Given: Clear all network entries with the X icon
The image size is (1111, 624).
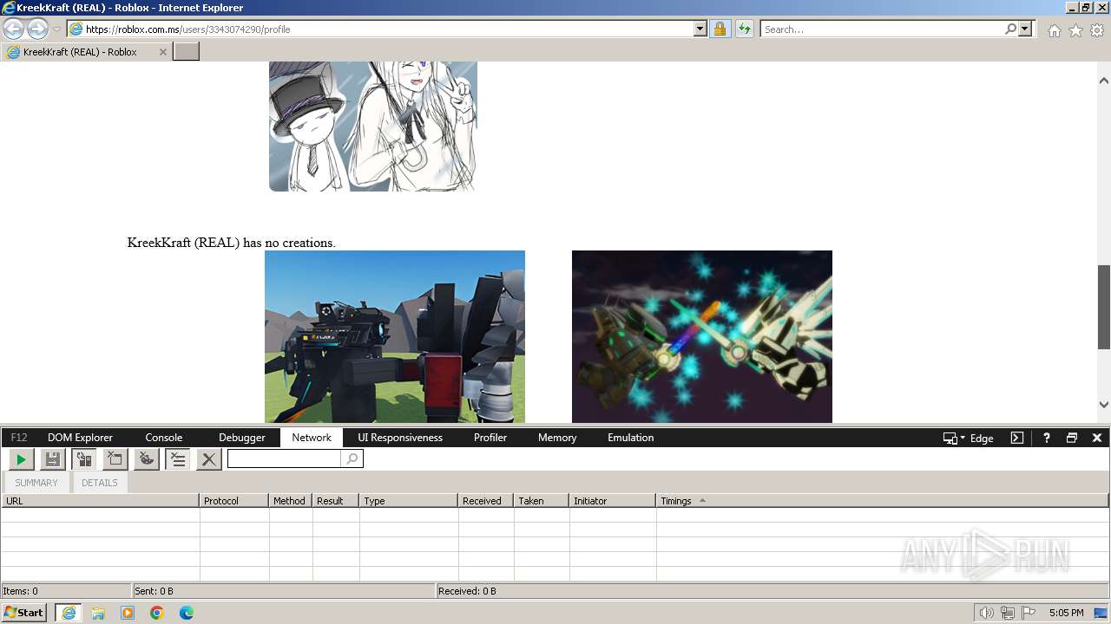Looking at the screenshot, I should tap(208, 459).
